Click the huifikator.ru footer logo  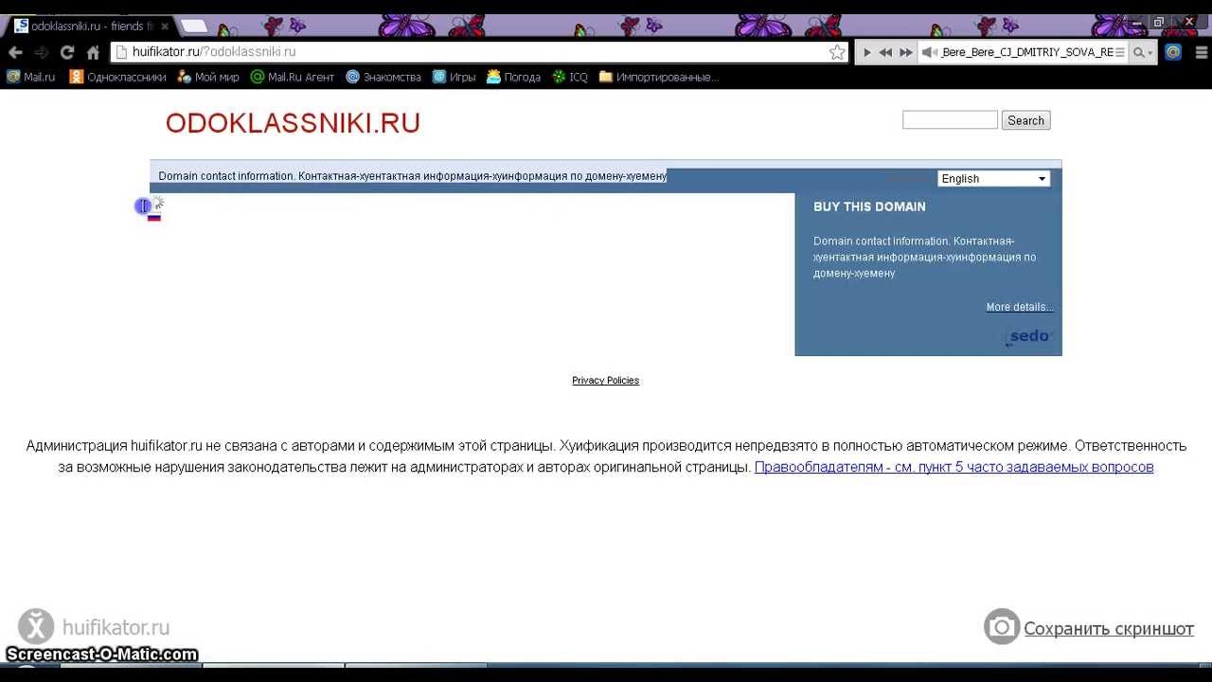pyautogui.click(x=94, y=627)
